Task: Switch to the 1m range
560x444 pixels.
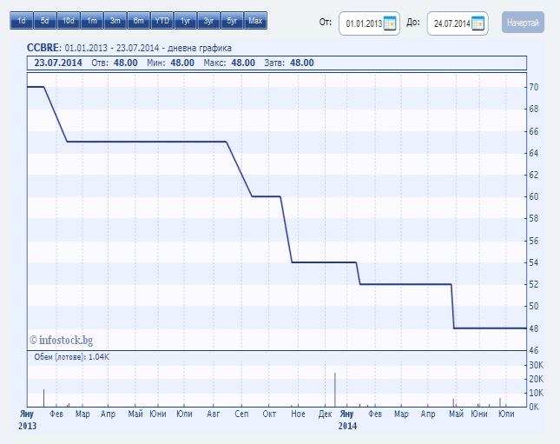Action: coord(92,21)
